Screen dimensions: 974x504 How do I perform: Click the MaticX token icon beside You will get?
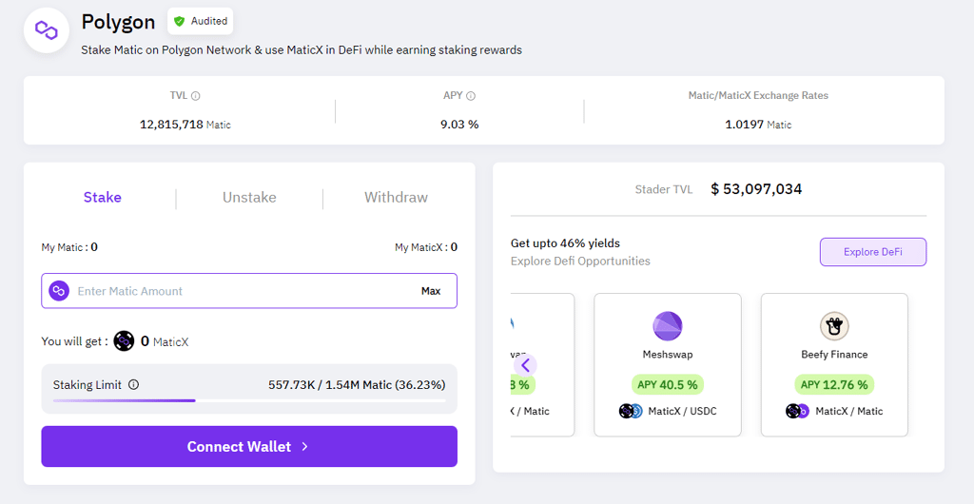coord(125,340)
